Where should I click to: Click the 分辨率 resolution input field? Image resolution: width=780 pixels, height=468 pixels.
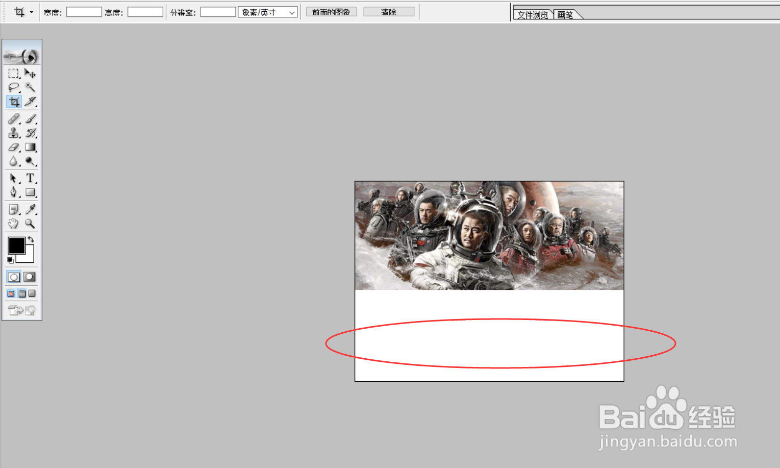click(x=218, y=12)
